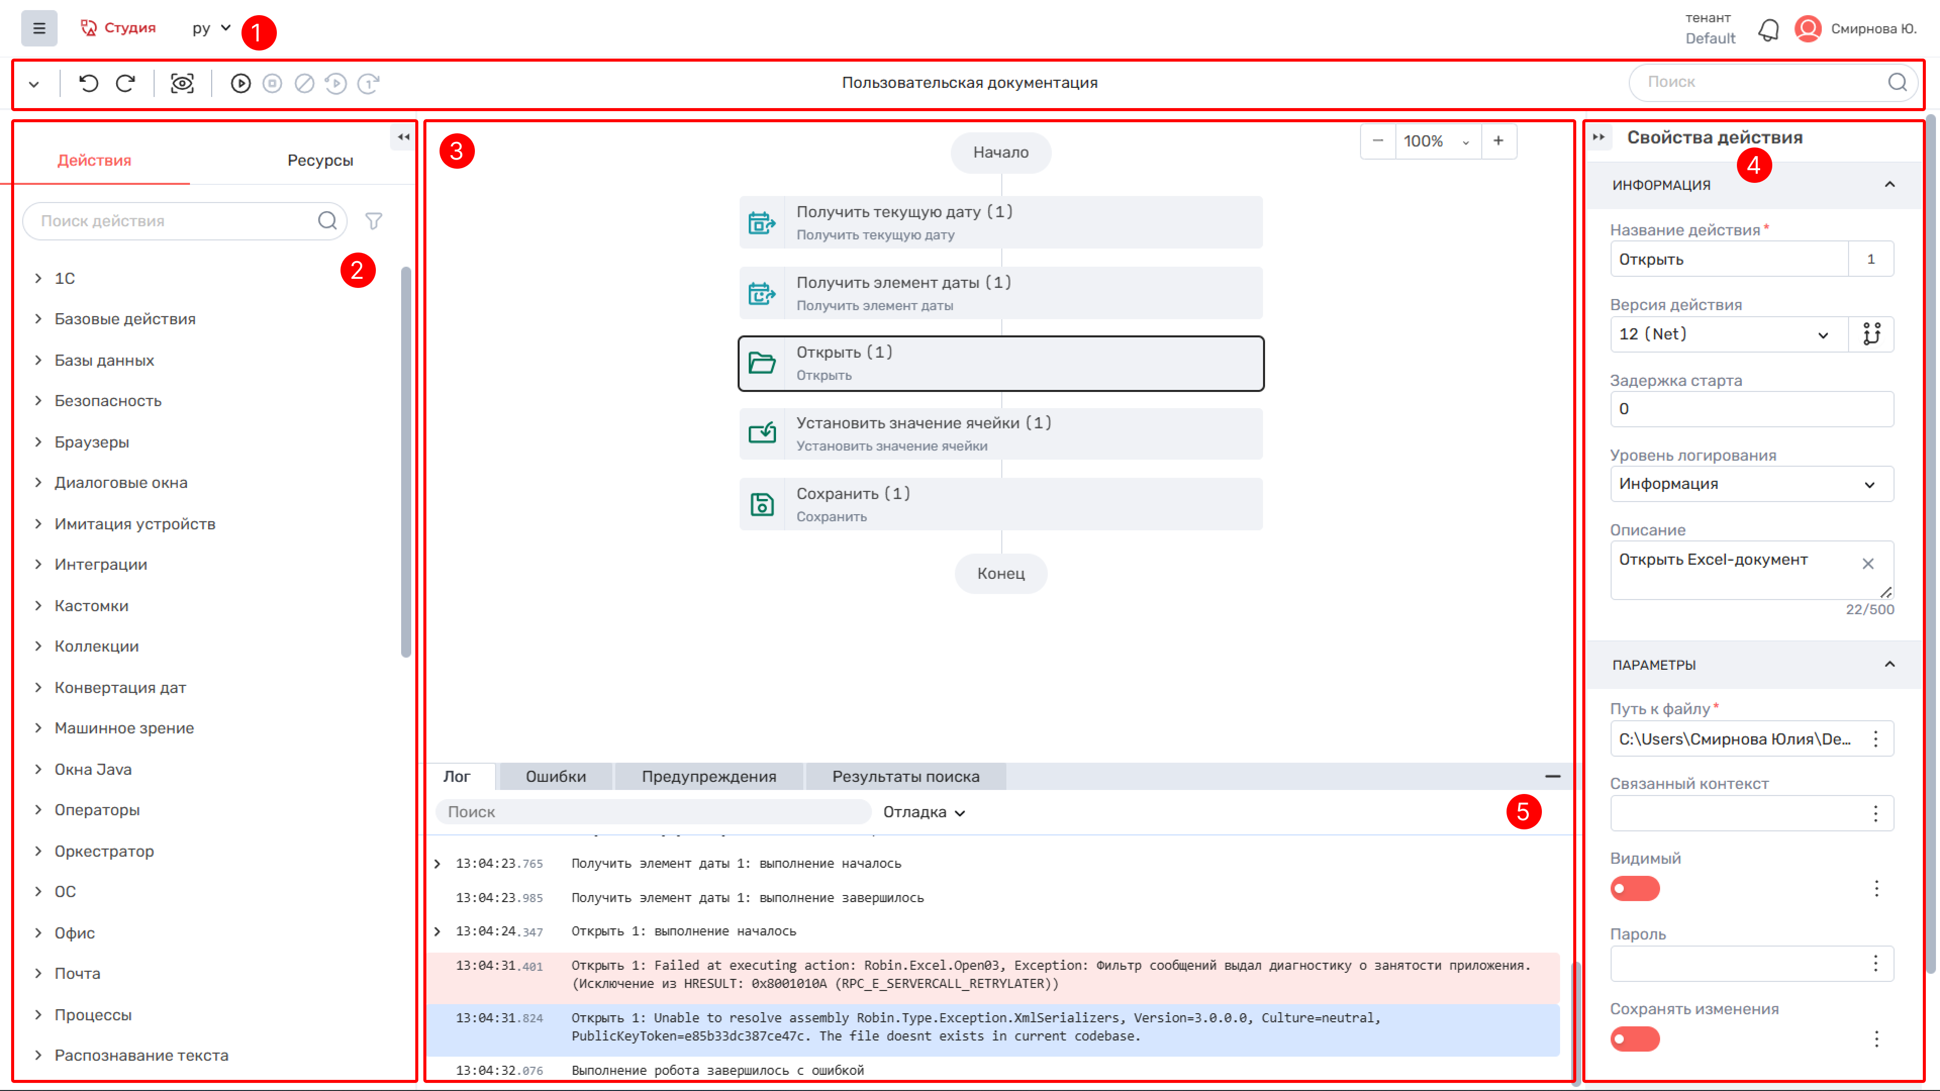
Task: Select the Сохранить (1) action block
Action: 1000,505
